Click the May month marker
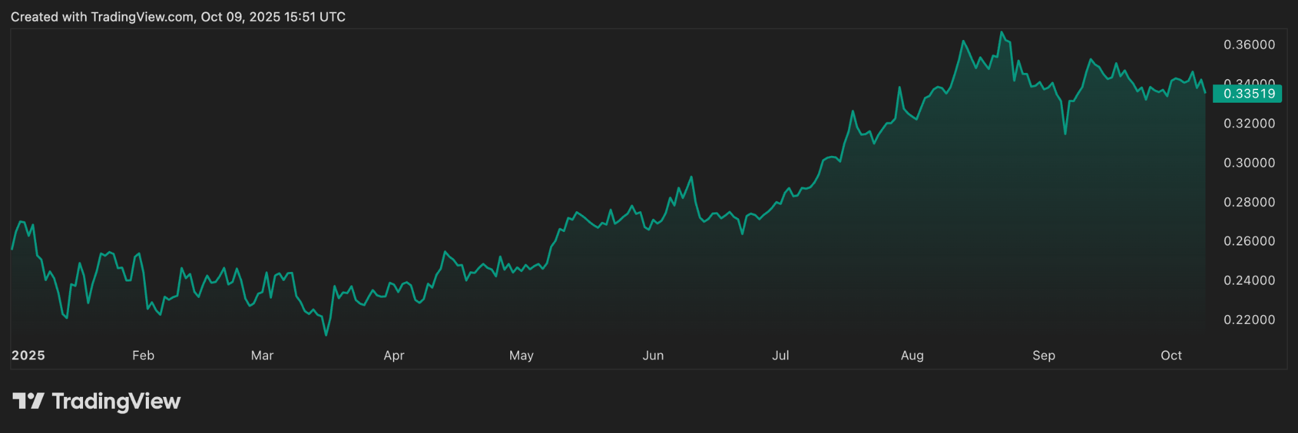Image resolution: width=1298 pixels, height=433 pixels. [x=521, y=356]
